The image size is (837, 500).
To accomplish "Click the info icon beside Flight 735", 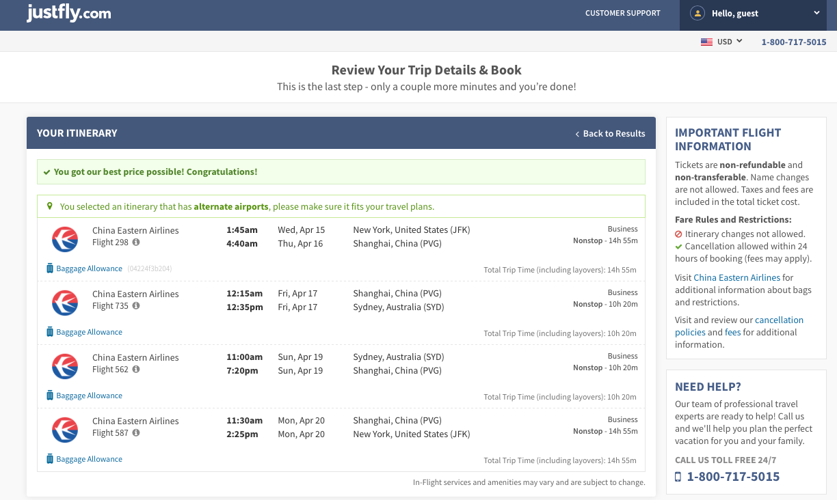I will [136, 306].
